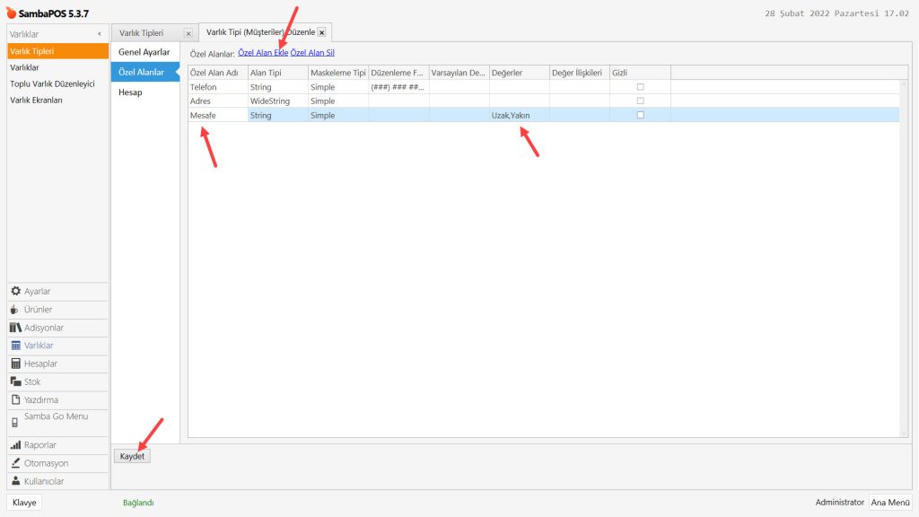Image resolution: width=919 pixels, height=517 pixels.
Task: Select Kullanıcılar person icon
Action: [15, 481]
